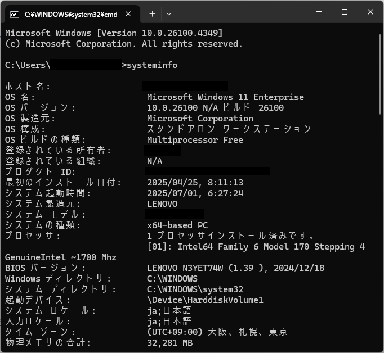
Task: Click the 'systeminfo' command text
Action: pos(152,65)
